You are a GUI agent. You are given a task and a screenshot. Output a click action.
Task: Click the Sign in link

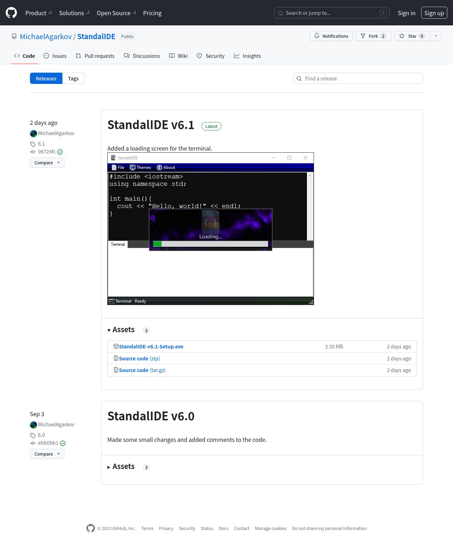(406, 13)
